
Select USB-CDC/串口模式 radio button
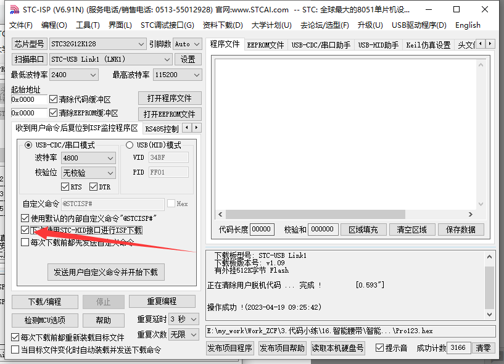click(x=28, y=145)
